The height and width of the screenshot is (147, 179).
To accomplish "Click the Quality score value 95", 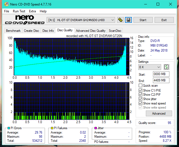I will coord(169,123).
